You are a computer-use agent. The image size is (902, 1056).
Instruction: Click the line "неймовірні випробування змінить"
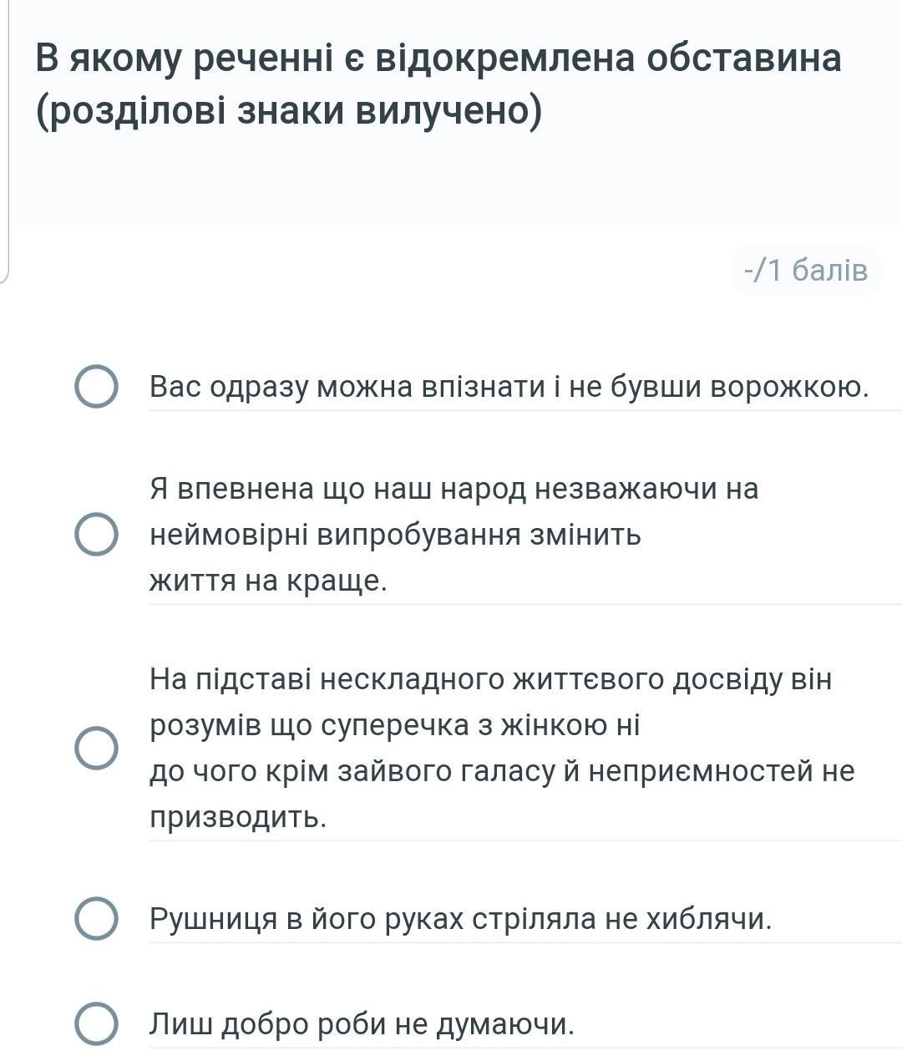[x=396, y=535]
